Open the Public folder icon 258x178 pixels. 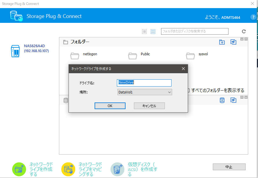pyautogui.click(x=132, y=56)
